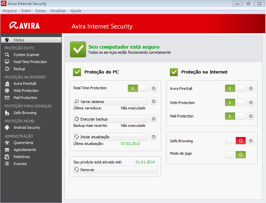Toggle the Avira FireWall switch
Screen dimensions: 266x203
tap(235, 88)
